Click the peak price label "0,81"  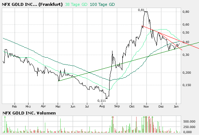point(141,10)
